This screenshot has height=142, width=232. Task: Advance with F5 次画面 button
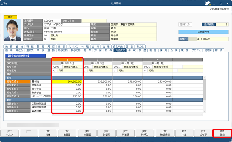pyautogui.click(x=87, y=133)
